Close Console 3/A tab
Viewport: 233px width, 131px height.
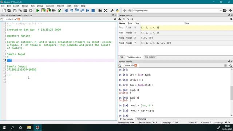tap(136, 65)
